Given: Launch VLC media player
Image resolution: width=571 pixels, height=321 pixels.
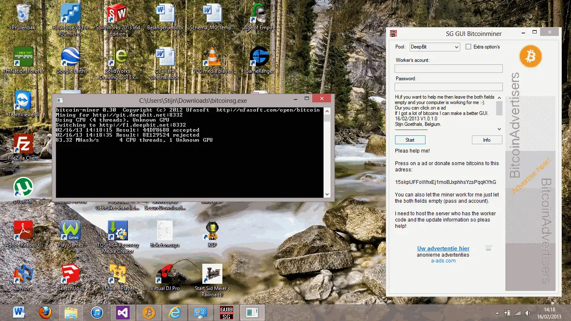Looking at the screenshot, I should click(x=212, y=60).
